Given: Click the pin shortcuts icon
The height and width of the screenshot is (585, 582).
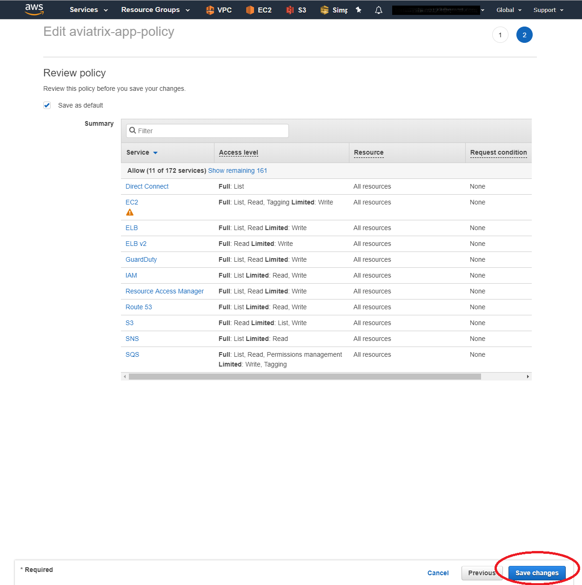Looking at the screenshot, I should click(x=359, y=10).
